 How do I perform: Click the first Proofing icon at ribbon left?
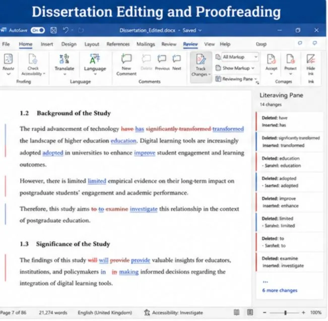coord(9,59)
